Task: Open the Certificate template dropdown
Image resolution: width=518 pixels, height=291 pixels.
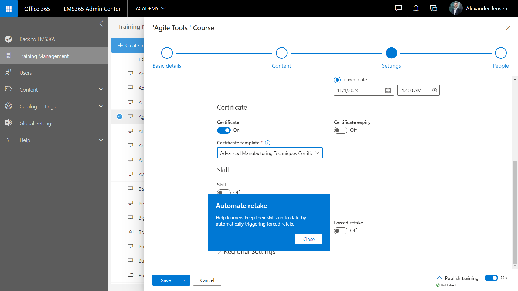Action: point(270,153)
